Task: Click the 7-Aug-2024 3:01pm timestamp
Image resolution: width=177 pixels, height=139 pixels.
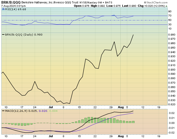Action: (14, 6)
